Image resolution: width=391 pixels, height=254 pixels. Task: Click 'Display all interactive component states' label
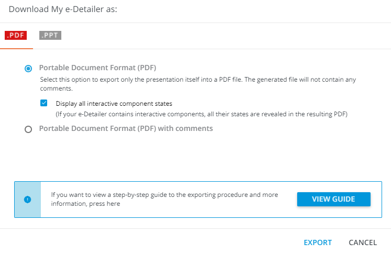[114, 103]
